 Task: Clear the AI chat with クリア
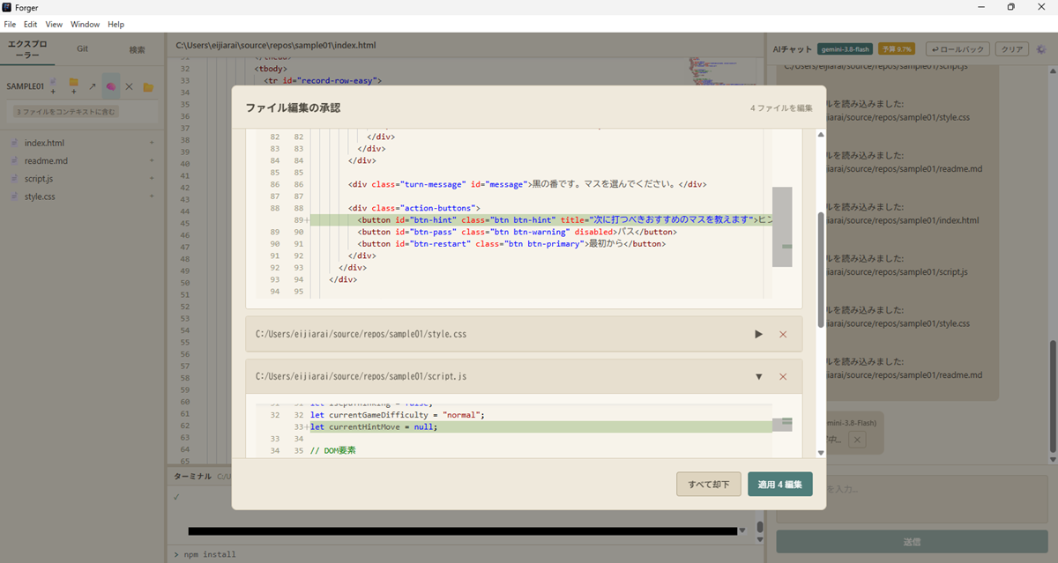(1014, 49)
